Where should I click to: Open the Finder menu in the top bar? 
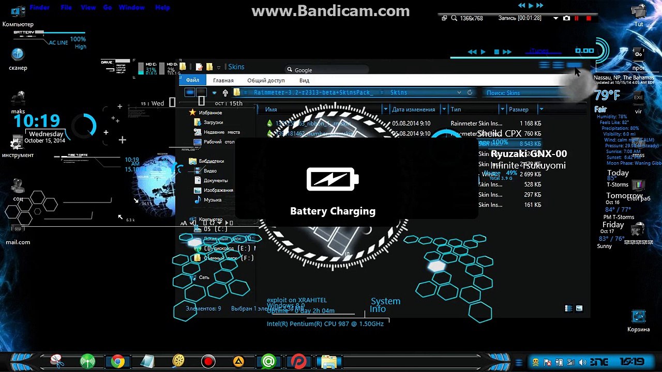click(40, 7)
